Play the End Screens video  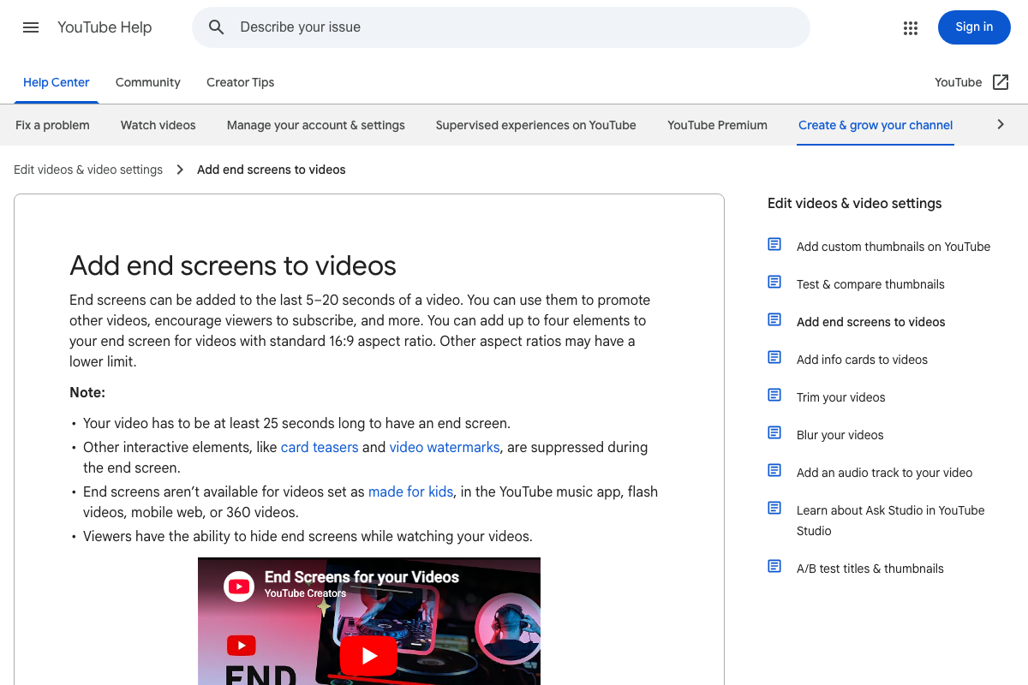coord(369,656)
